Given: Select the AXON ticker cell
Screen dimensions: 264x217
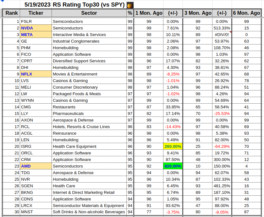Looking at the screenshot, I should pyautogui.click(x=36, y=120).
